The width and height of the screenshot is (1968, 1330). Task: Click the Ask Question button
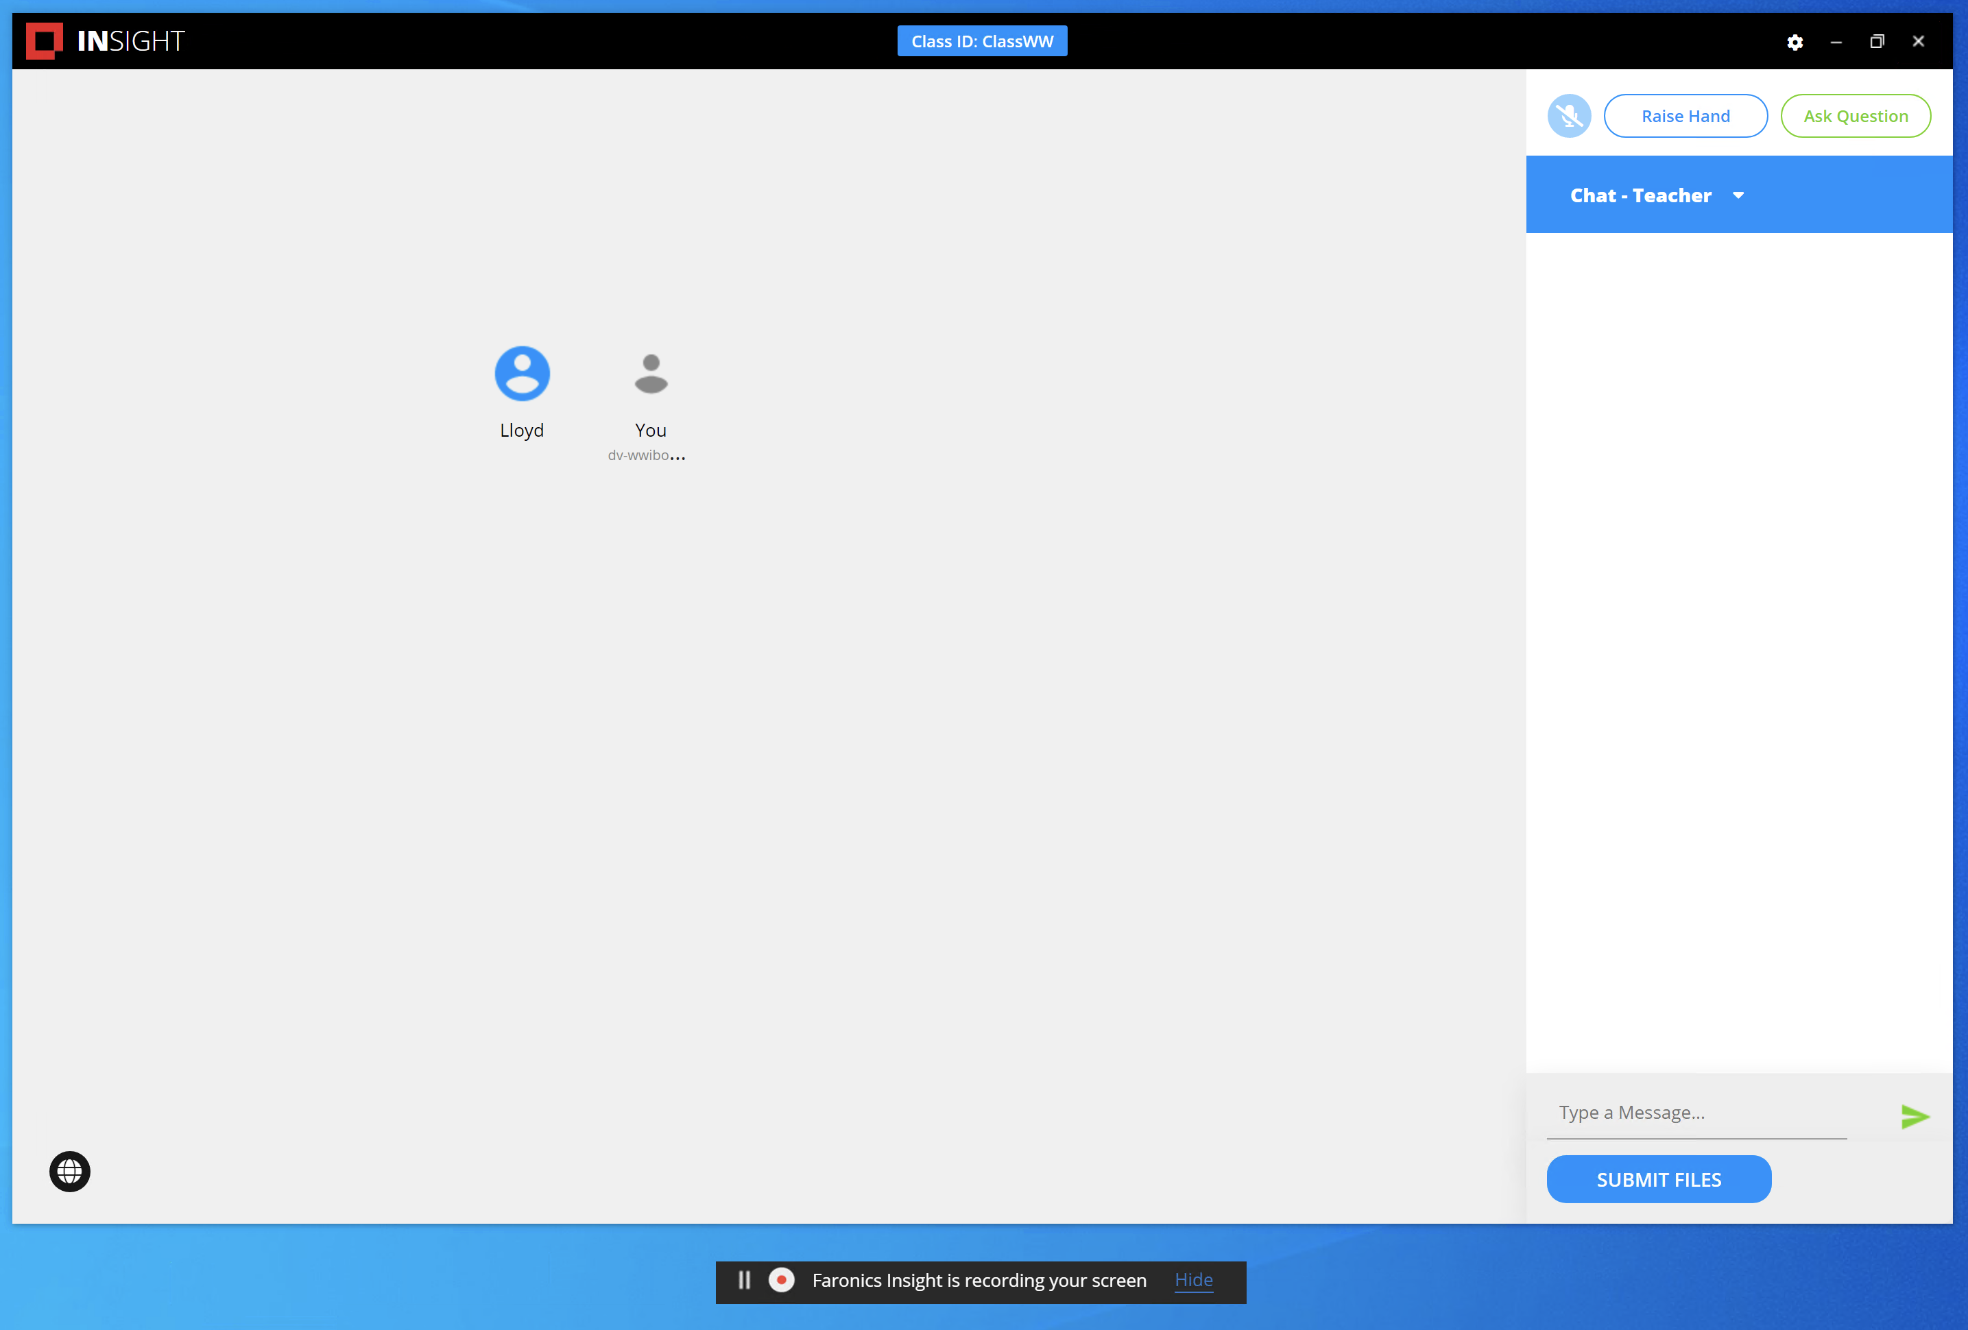(x=1855, y=116)
